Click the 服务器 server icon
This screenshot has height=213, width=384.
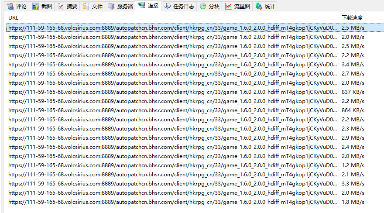coord(111,7)
